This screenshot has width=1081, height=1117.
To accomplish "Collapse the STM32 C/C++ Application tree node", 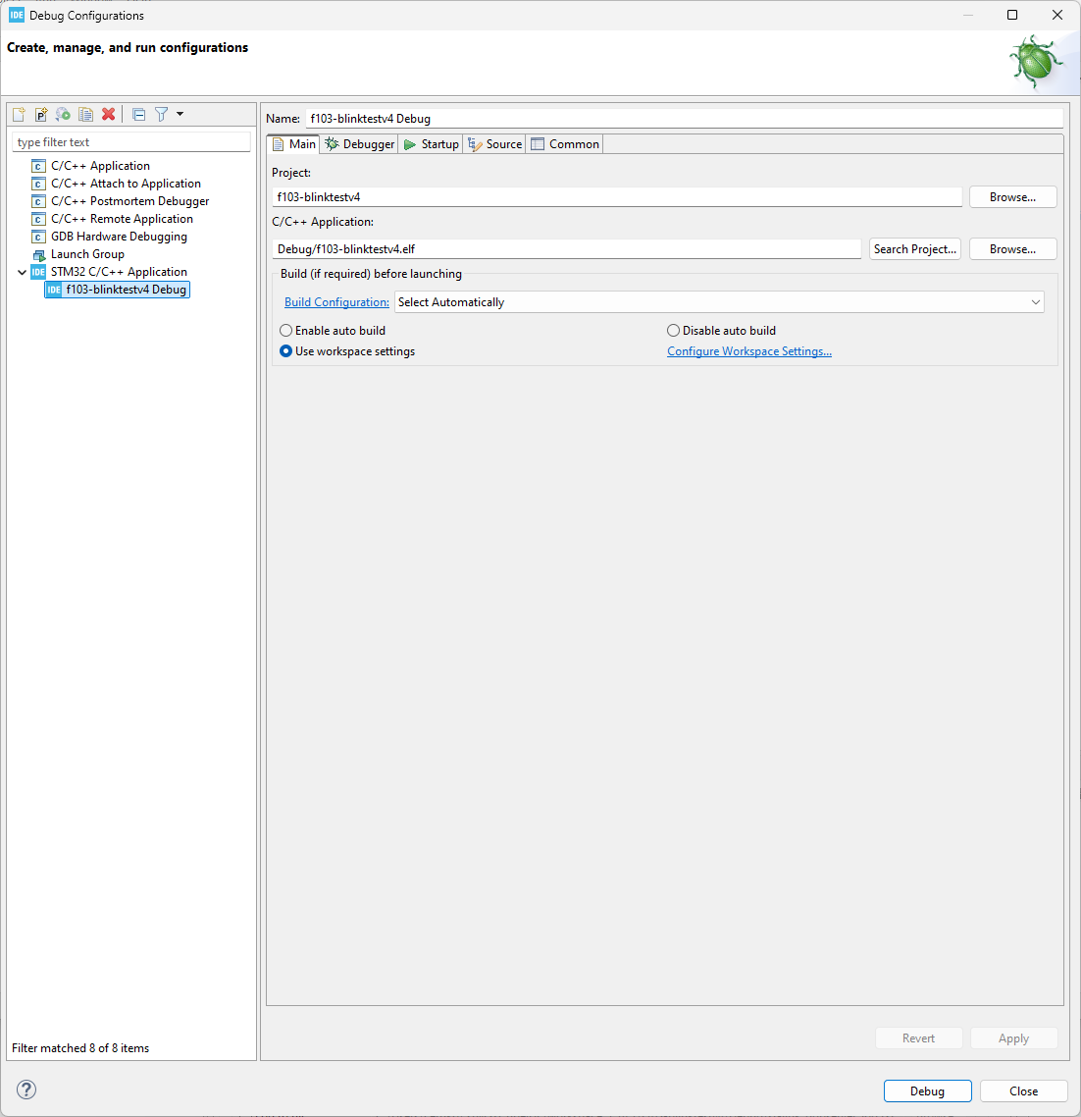I will point(22,271).
